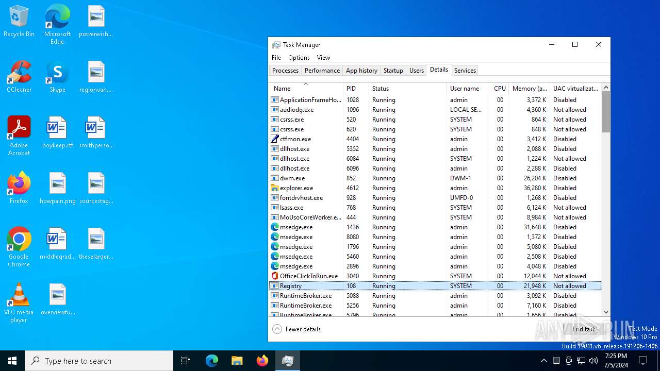Select the Registry process row

coord(435,286)
